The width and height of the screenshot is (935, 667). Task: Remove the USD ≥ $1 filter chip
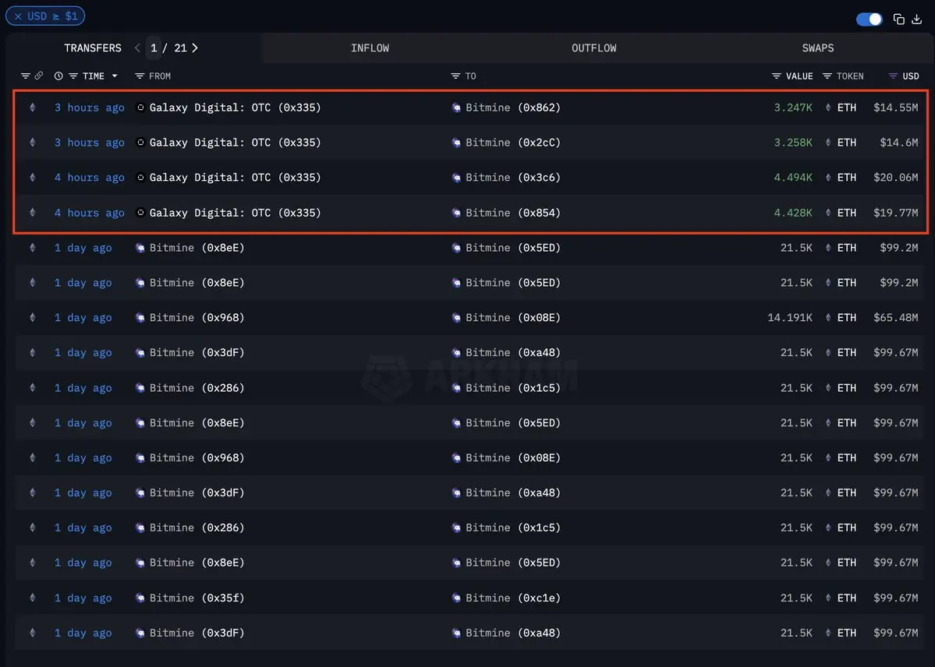pyautogui.click(x=18, y=16)
